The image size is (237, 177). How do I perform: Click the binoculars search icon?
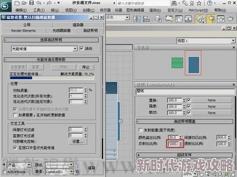pyautogui.click(x=174, y=3)
